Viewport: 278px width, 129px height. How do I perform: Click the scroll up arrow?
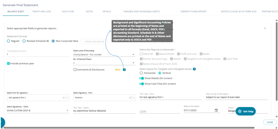pyautogui.click(x=277, y=20)
